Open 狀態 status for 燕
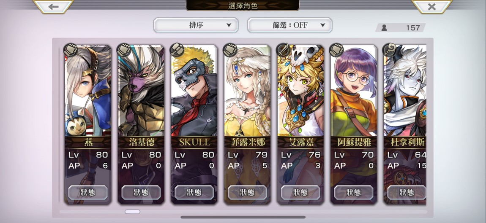 pyautogui.click(x=88, y=192)
